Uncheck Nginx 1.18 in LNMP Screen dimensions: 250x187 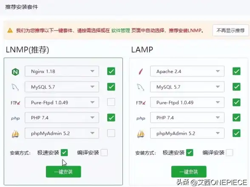click(111, 71)
